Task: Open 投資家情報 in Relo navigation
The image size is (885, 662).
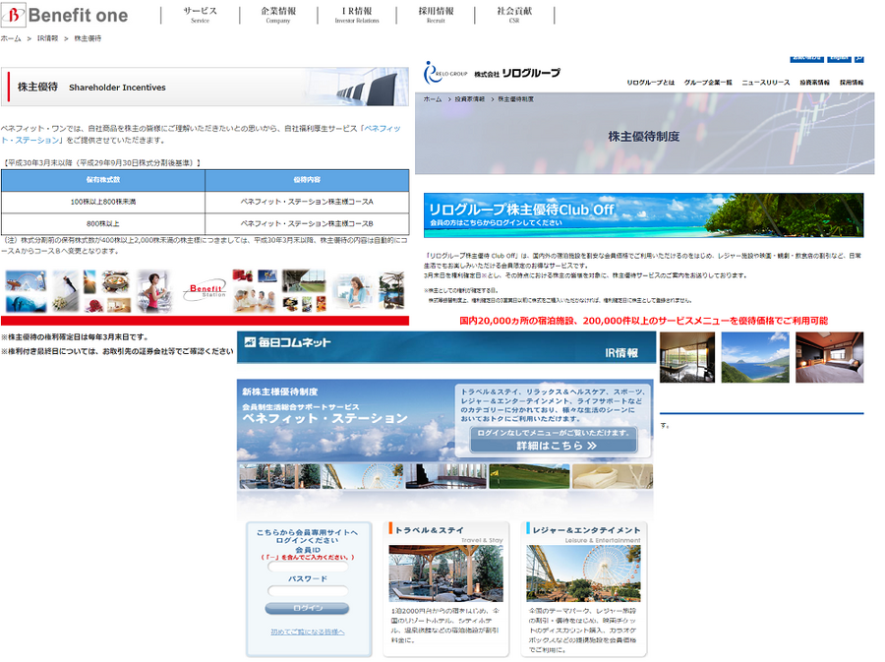Action: pos(814,83)
